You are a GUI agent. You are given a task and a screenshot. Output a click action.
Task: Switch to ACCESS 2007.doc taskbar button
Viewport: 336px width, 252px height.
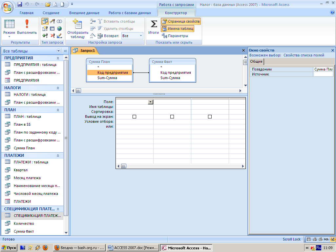point(133,248)
